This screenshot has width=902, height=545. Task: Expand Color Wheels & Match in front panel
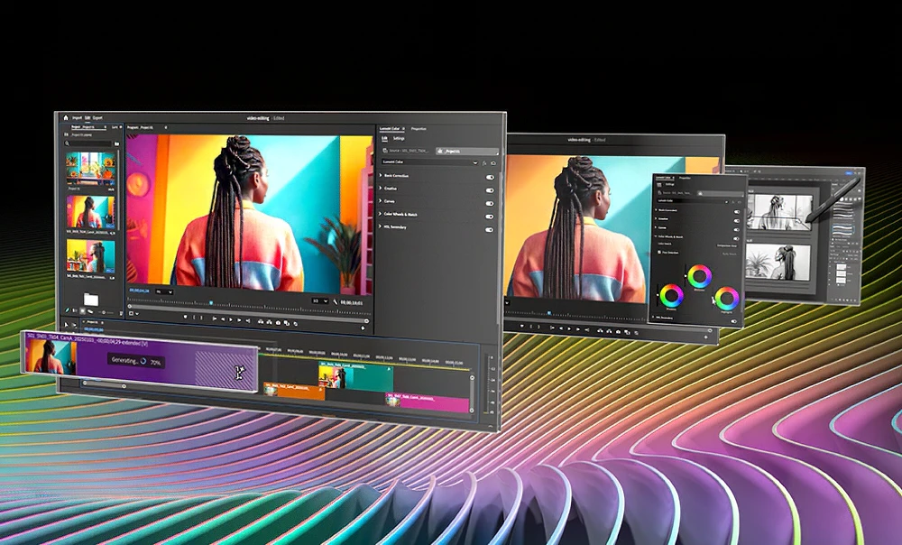click(381, 214)
